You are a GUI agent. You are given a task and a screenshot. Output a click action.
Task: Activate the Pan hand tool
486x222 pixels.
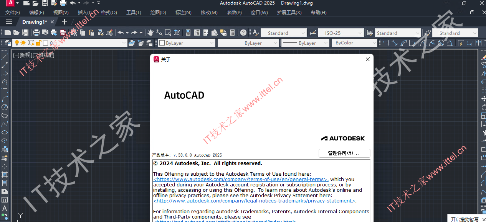150,33
